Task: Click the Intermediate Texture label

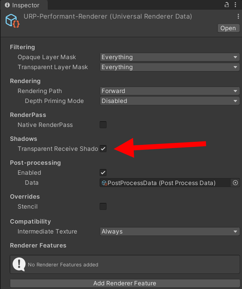Action: pos(47,232)
